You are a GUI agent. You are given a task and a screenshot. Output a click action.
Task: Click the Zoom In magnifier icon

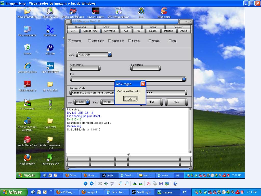[x=120, y=183]
